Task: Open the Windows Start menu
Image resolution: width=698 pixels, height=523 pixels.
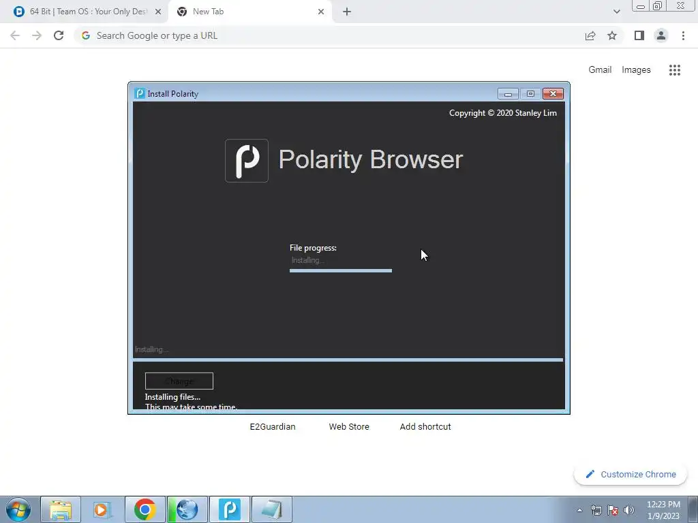Action: click(x=18, y=509)
